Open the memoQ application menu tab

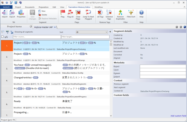coord(6,7)
